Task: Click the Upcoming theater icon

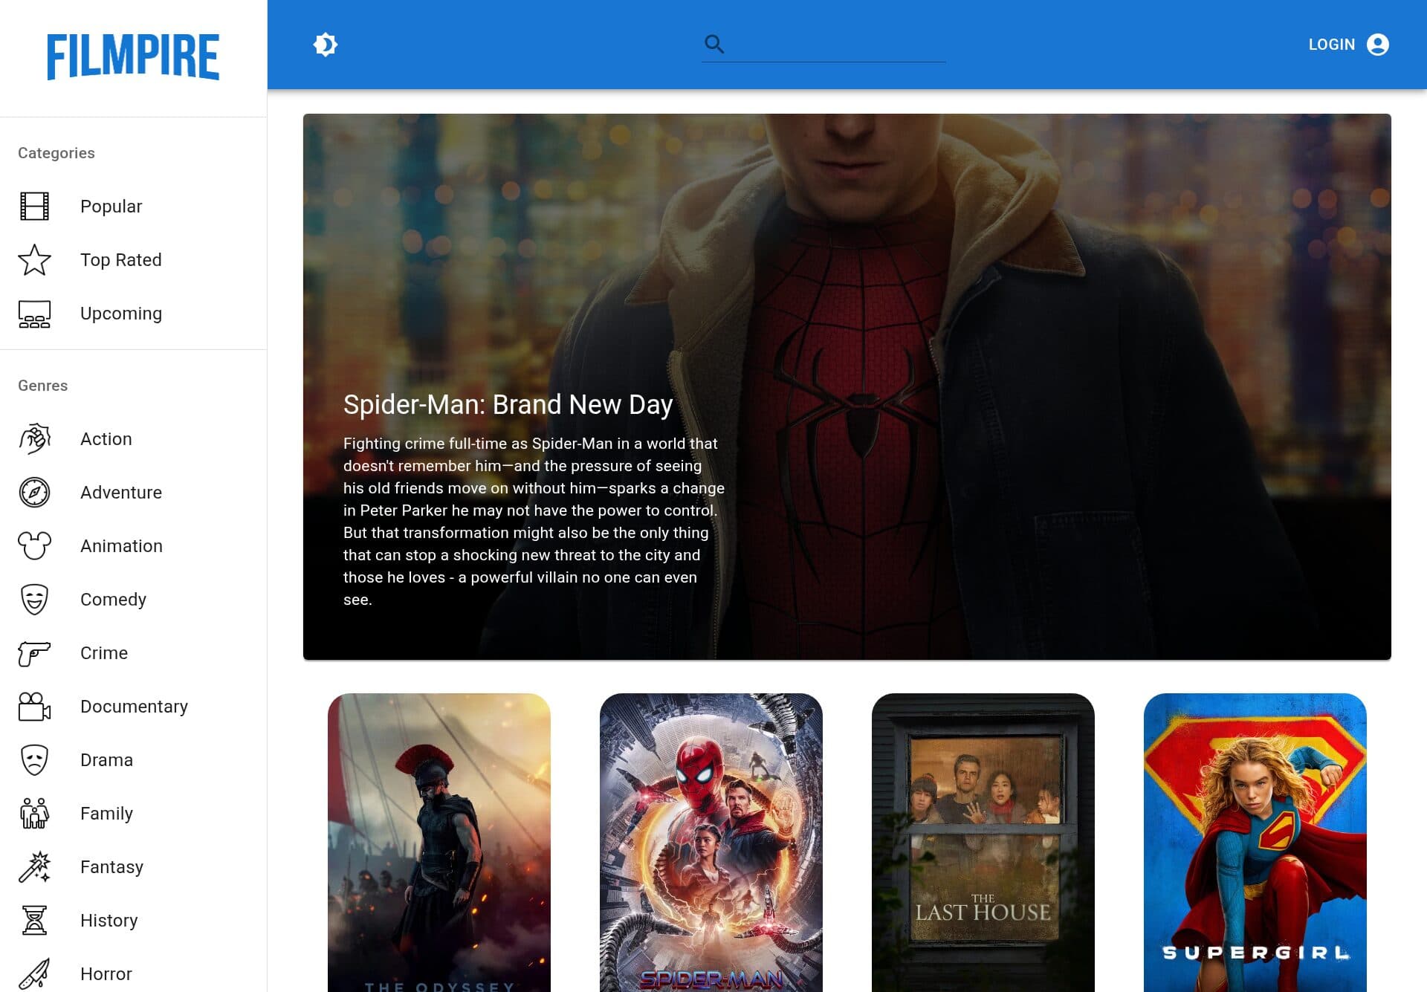Action: pyautogui.click(x=34, y=314)
